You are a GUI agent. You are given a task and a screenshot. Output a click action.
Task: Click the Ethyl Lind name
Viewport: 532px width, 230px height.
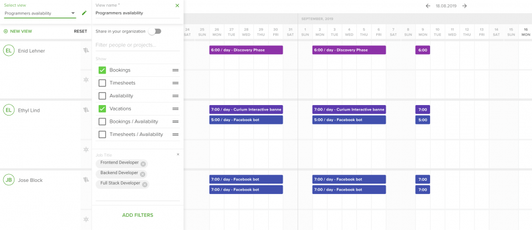pos(28,111)
